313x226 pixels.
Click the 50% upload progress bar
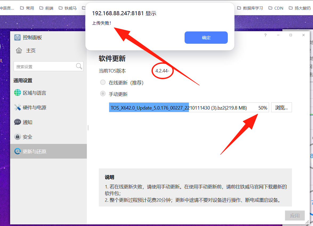(x=189, y=107)
